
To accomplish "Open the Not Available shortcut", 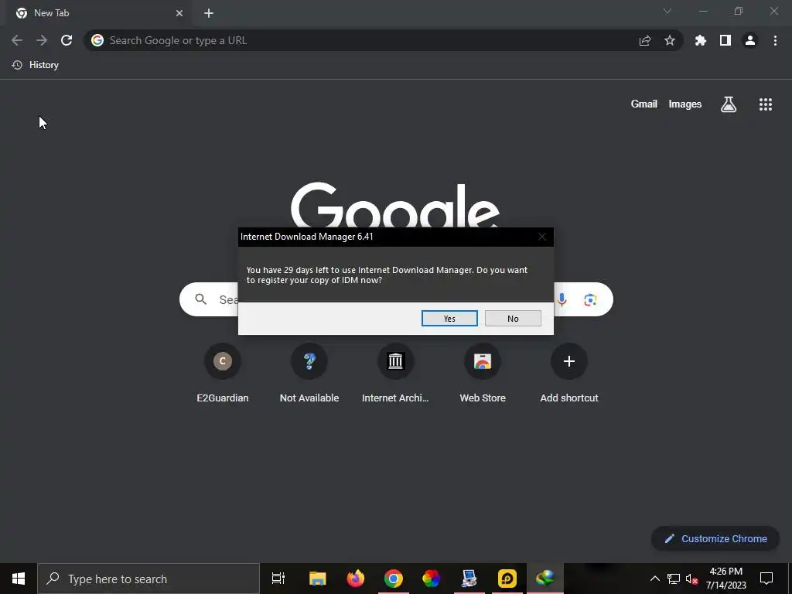I will point(309,374).
